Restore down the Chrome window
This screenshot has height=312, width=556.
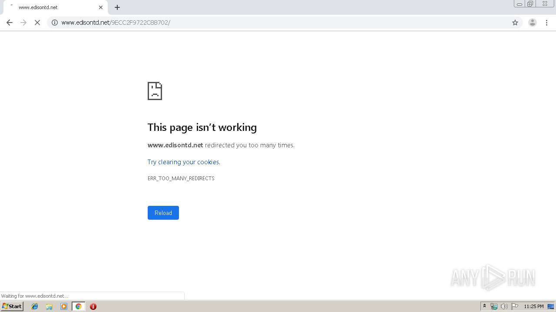click(530, 4)
